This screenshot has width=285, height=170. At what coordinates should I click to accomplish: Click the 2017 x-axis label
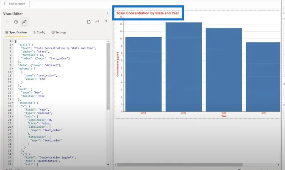[x=264, y=113]
